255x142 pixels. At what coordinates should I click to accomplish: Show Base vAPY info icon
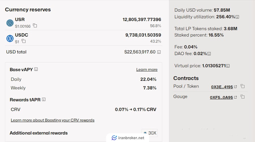pyautogui.click(x=36, y=69)
